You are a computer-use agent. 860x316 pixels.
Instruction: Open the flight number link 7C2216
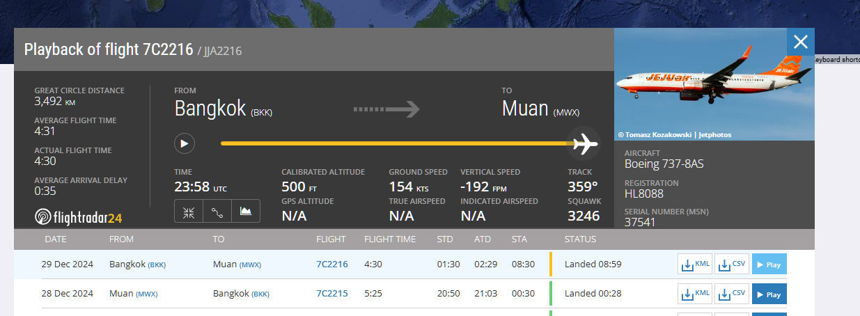(332, 264)
